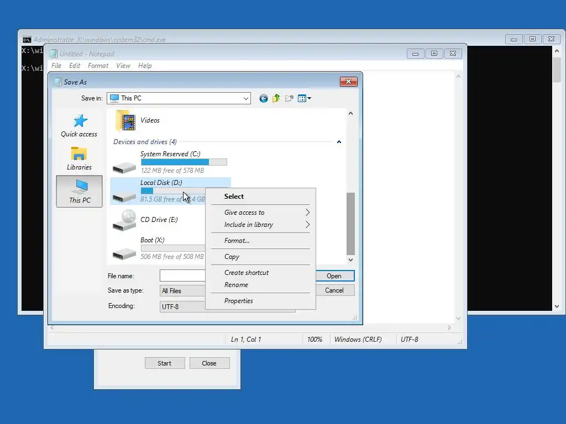This screenshot has width=566, height=424.
Task: Click the cmd window scroll up arrow
Action: [557, 51]
